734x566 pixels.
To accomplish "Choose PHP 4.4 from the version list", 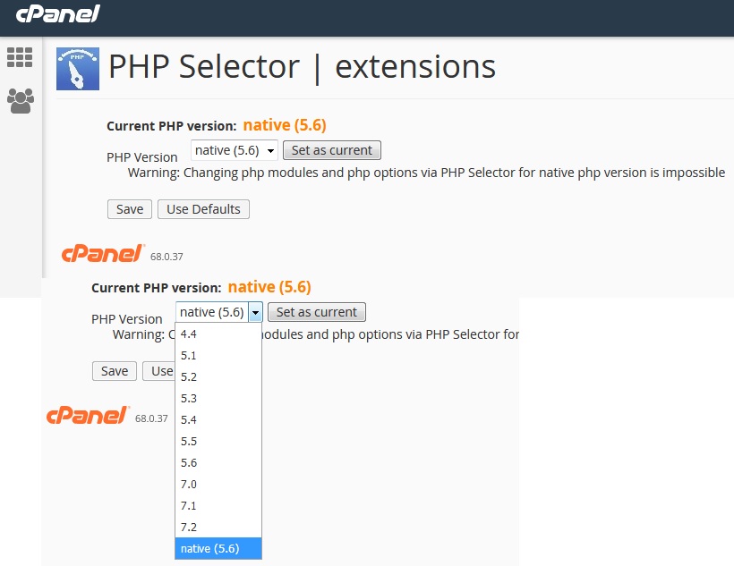I will point(218,334).
